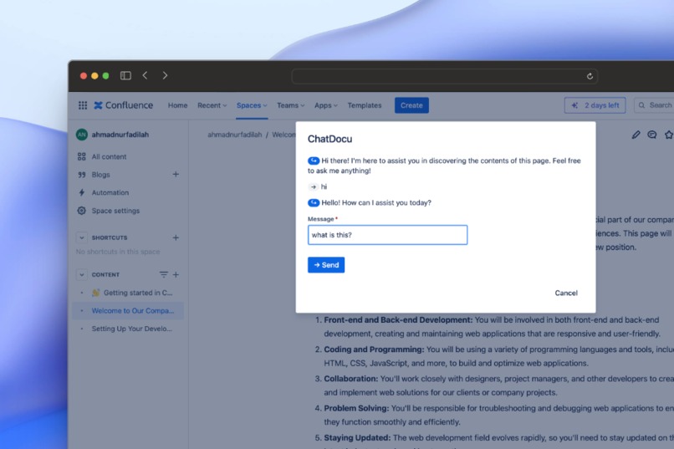Click the 2 days left trial button
674x449 pixels.
(595, 105)
